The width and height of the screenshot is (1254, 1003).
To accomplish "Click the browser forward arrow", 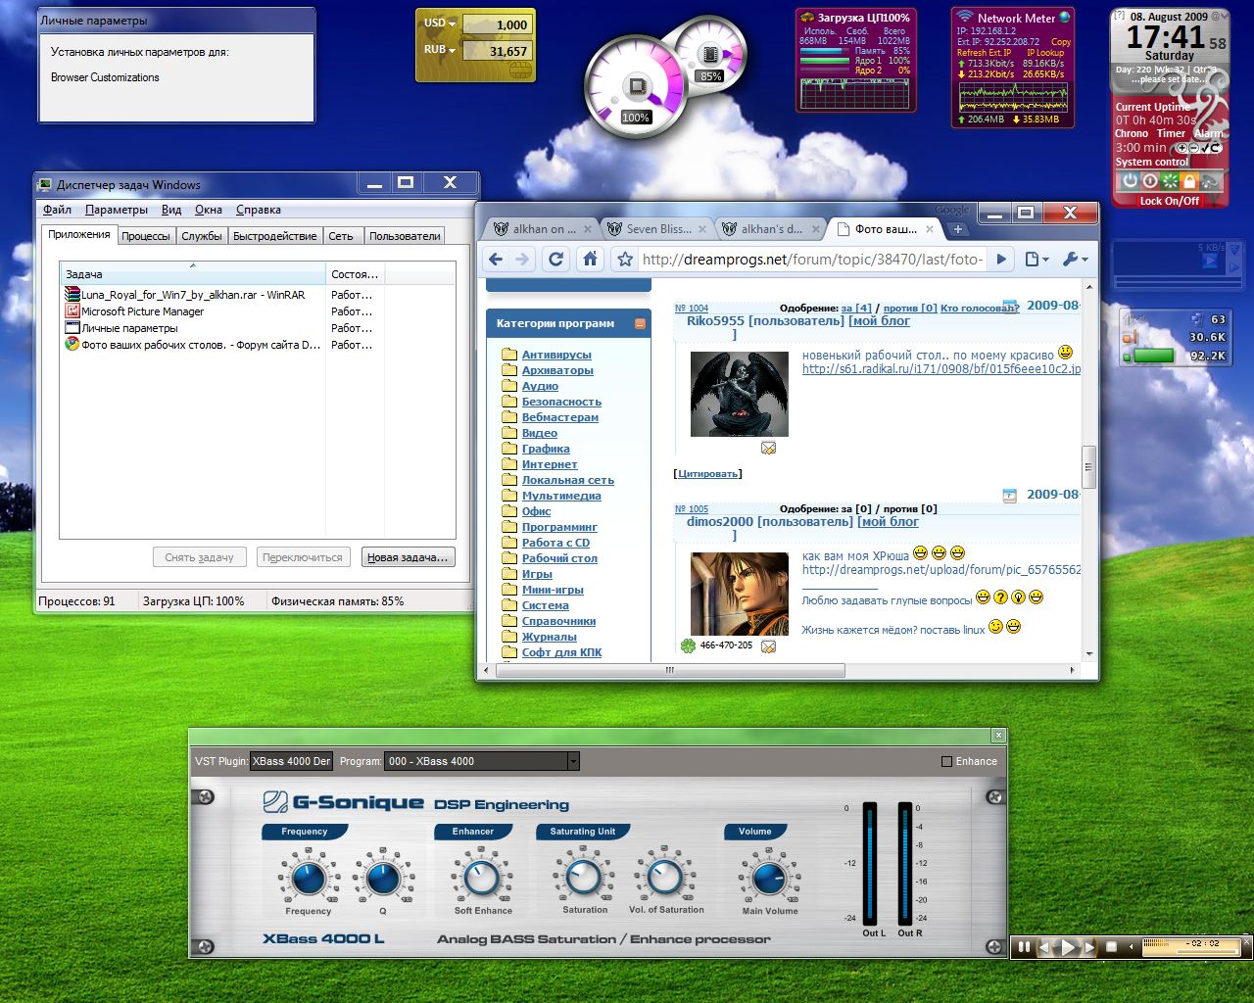I will point(523,260).
